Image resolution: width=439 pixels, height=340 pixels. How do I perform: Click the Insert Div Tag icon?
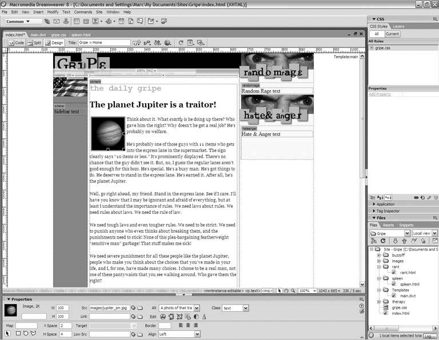pyautogui.click(x=86, y=21)
